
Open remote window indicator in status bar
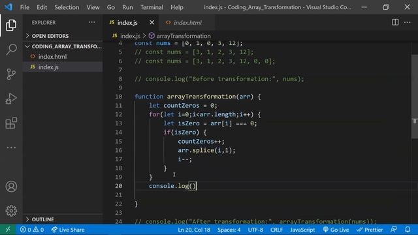[8, 229]
